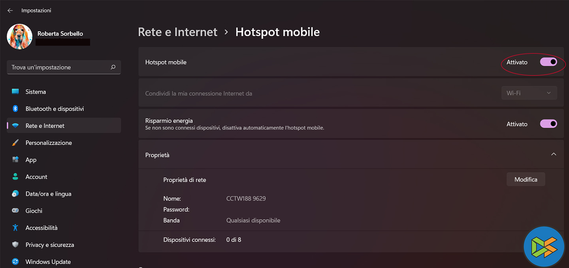Screen dimensions: 569x268
Task: Click the back arrow icon
Action: pos(10,11)
